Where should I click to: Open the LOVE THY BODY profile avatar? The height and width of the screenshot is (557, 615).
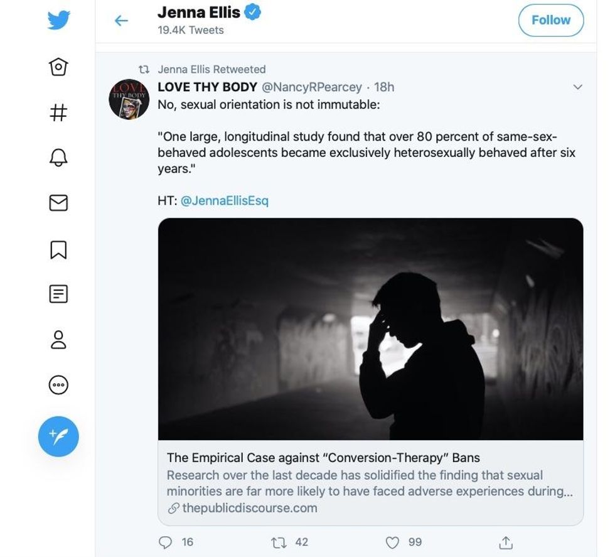click(129, 99)
